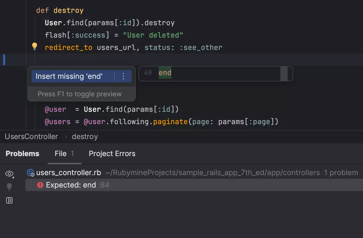Click the lightbulb icon in the Problems sidebar
This screenshot has height=238, width=363.
point(9,187)
